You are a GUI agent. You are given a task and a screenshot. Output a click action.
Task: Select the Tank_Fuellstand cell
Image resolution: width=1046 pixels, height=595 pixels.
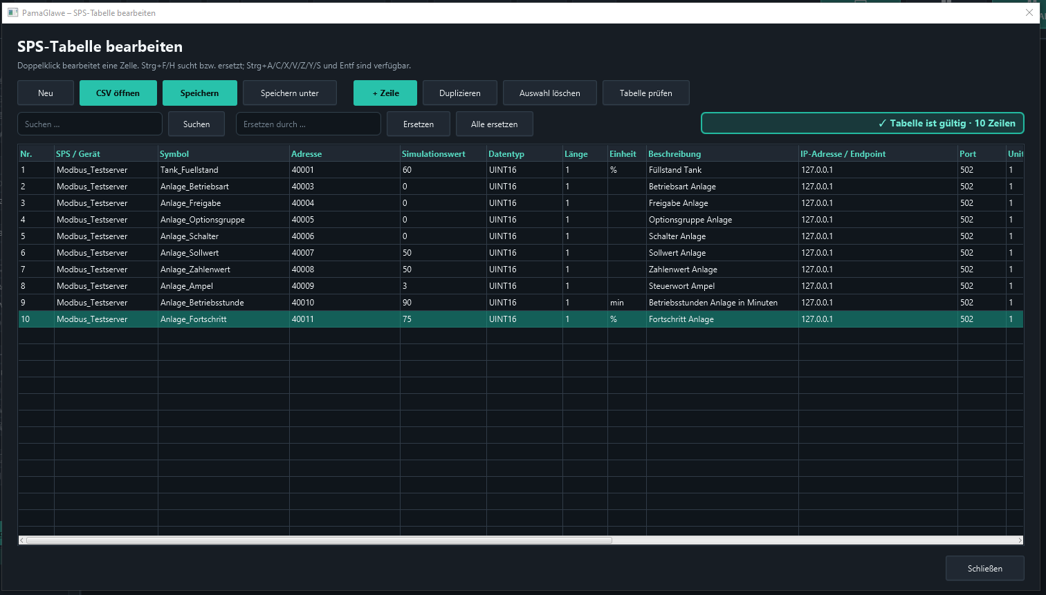[x=223, y=170]
